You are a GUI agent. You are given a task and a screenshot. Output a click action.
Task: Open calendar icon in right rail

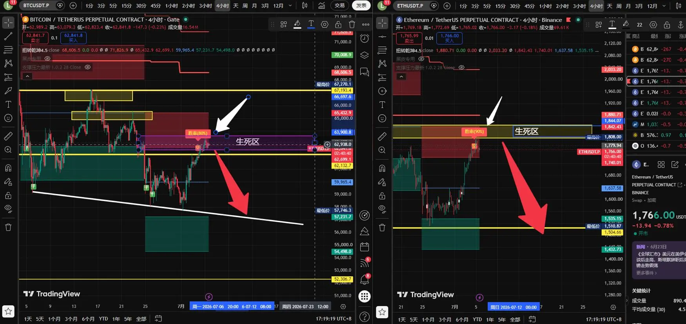pos(365,247)
